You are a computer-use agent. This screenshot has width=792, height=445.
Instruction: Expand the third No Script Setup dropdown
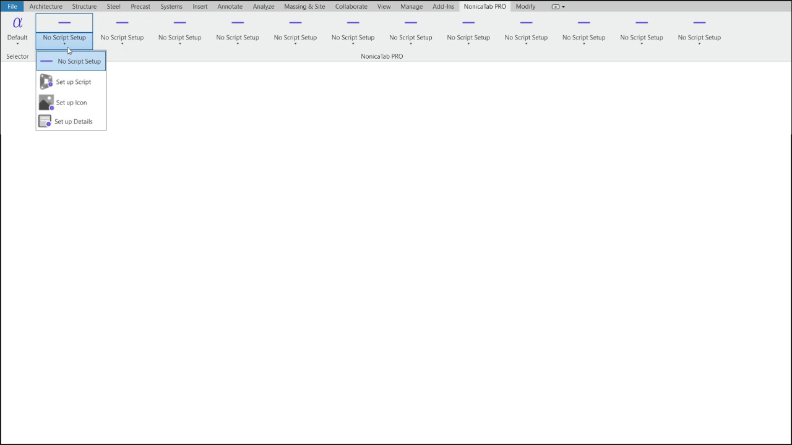(x=180, y=44)
